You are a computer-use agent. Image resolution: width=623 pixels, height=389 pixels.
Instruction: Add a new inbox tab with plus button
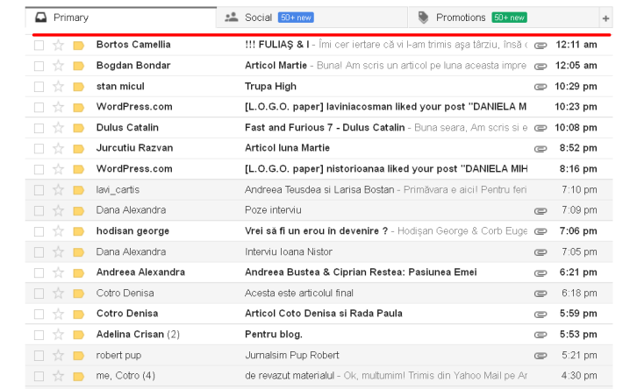[605, 18]
